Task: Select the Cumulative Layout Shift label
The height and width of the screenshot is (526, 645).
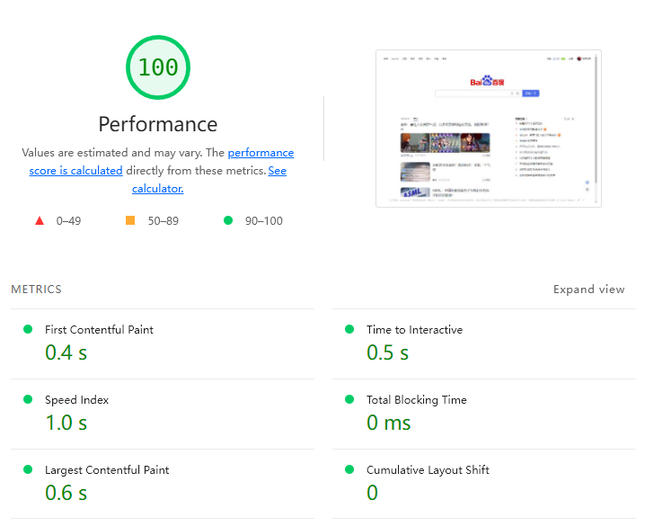Action: [428, 469]
